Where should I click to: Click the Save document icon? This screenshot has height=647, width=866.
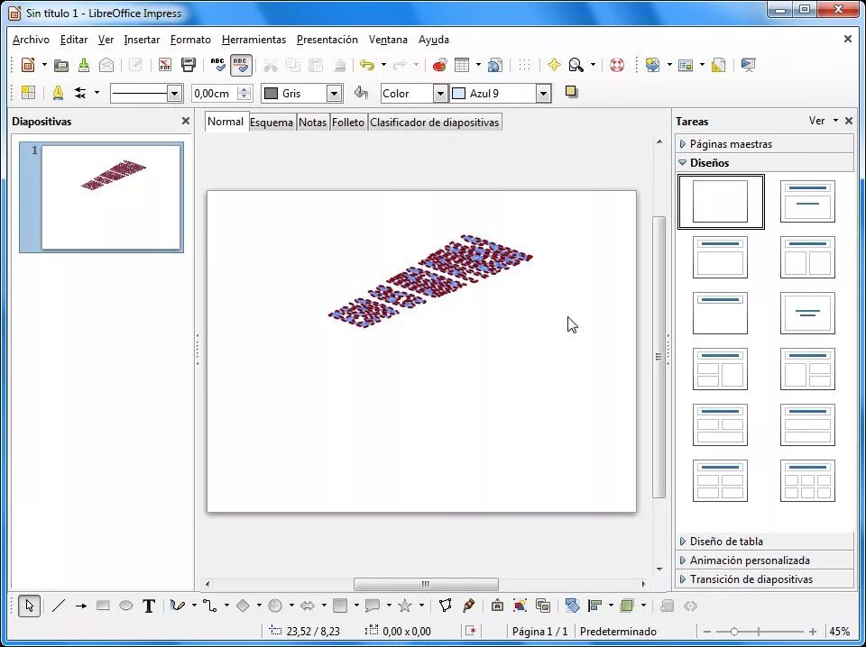84,65
